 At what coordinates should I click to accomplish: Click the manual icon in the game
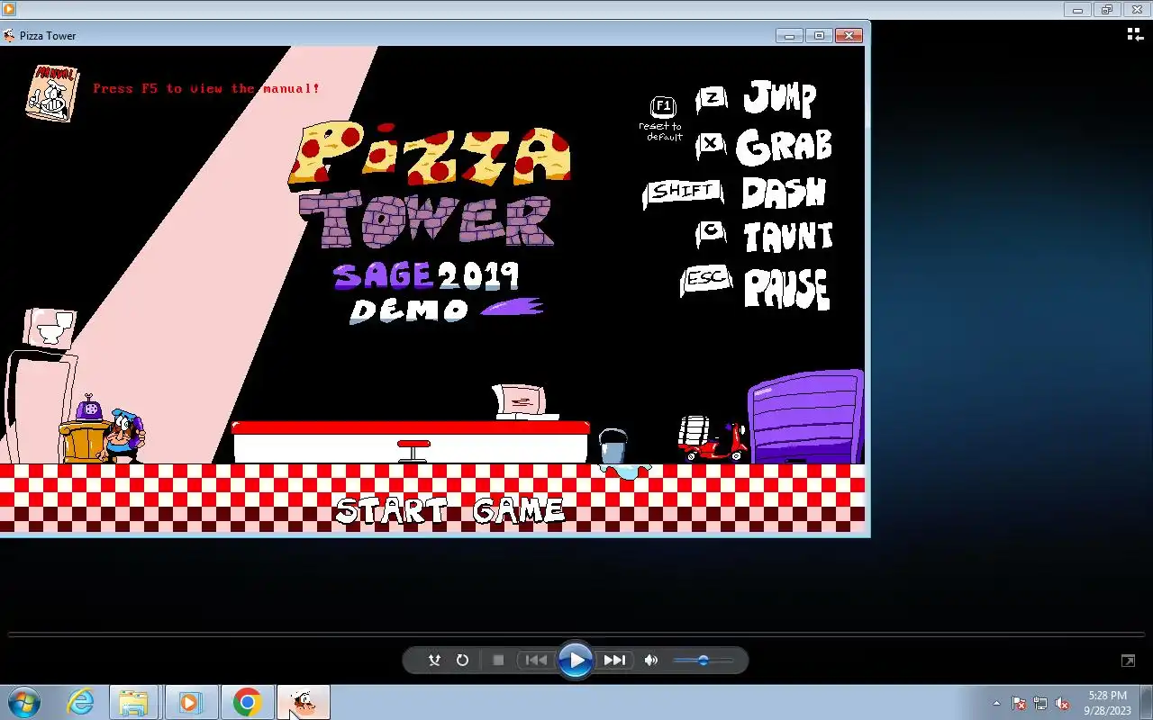click(x=50, y=93)
